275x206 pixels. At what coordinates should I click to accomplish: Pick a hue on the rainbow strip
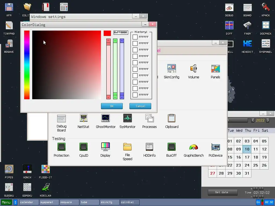point(27,65)
